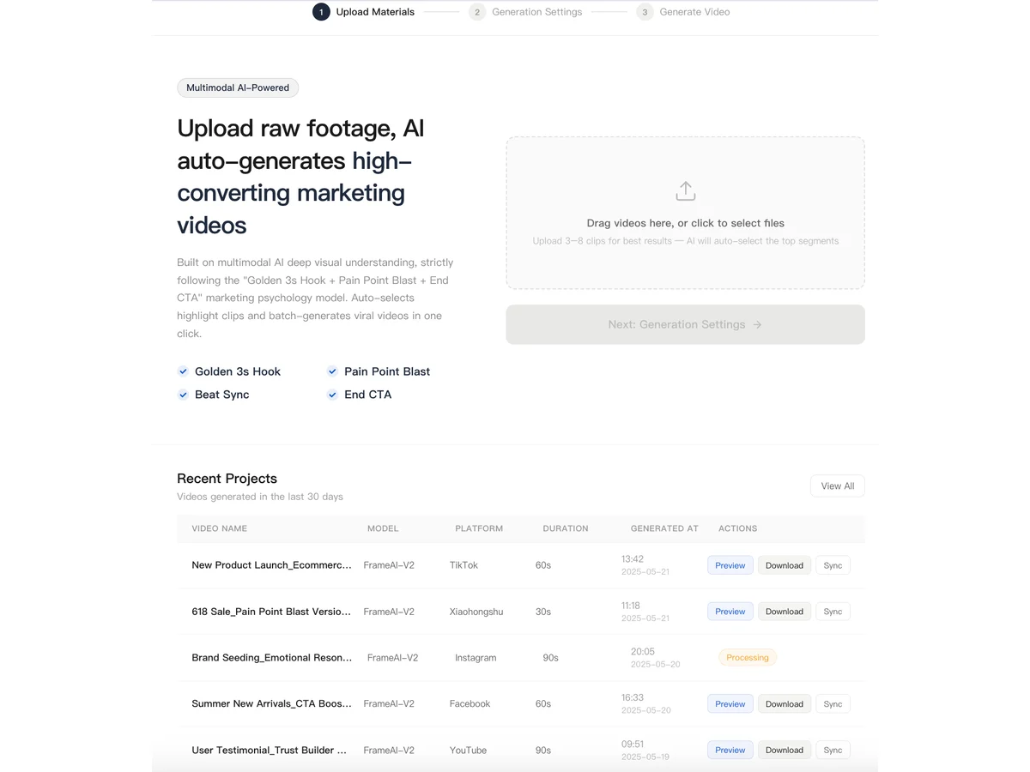Click step 1 number circle
This screenshot has width=1030, height=772.
coord(321,12)
